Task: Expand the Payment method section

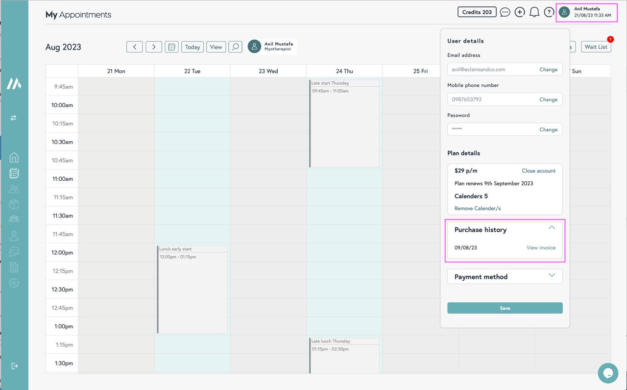Action: (552, 275)
